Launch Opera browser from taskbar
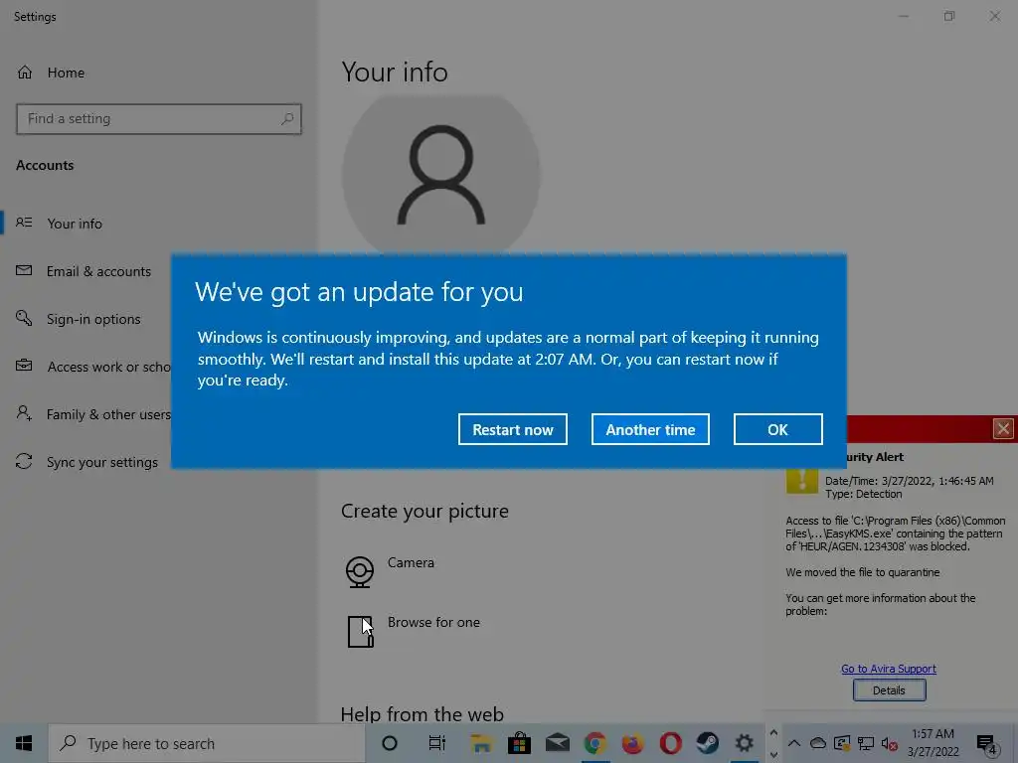The width and height of the screenshot is (1018, 763). coord(670,743)
